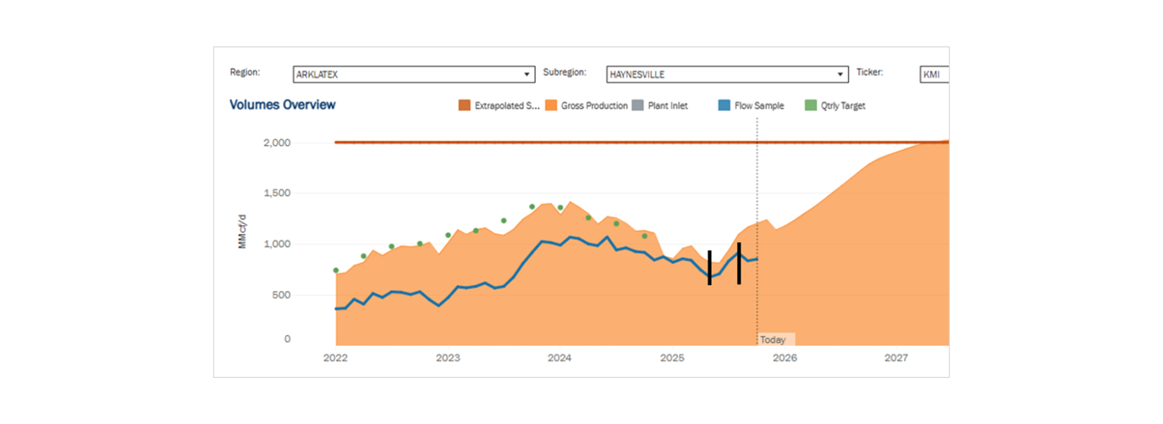Viewport: 1163px width, 424px height.
Task: Click the truncated Extrapolated S... legend label
Action: 506,105
